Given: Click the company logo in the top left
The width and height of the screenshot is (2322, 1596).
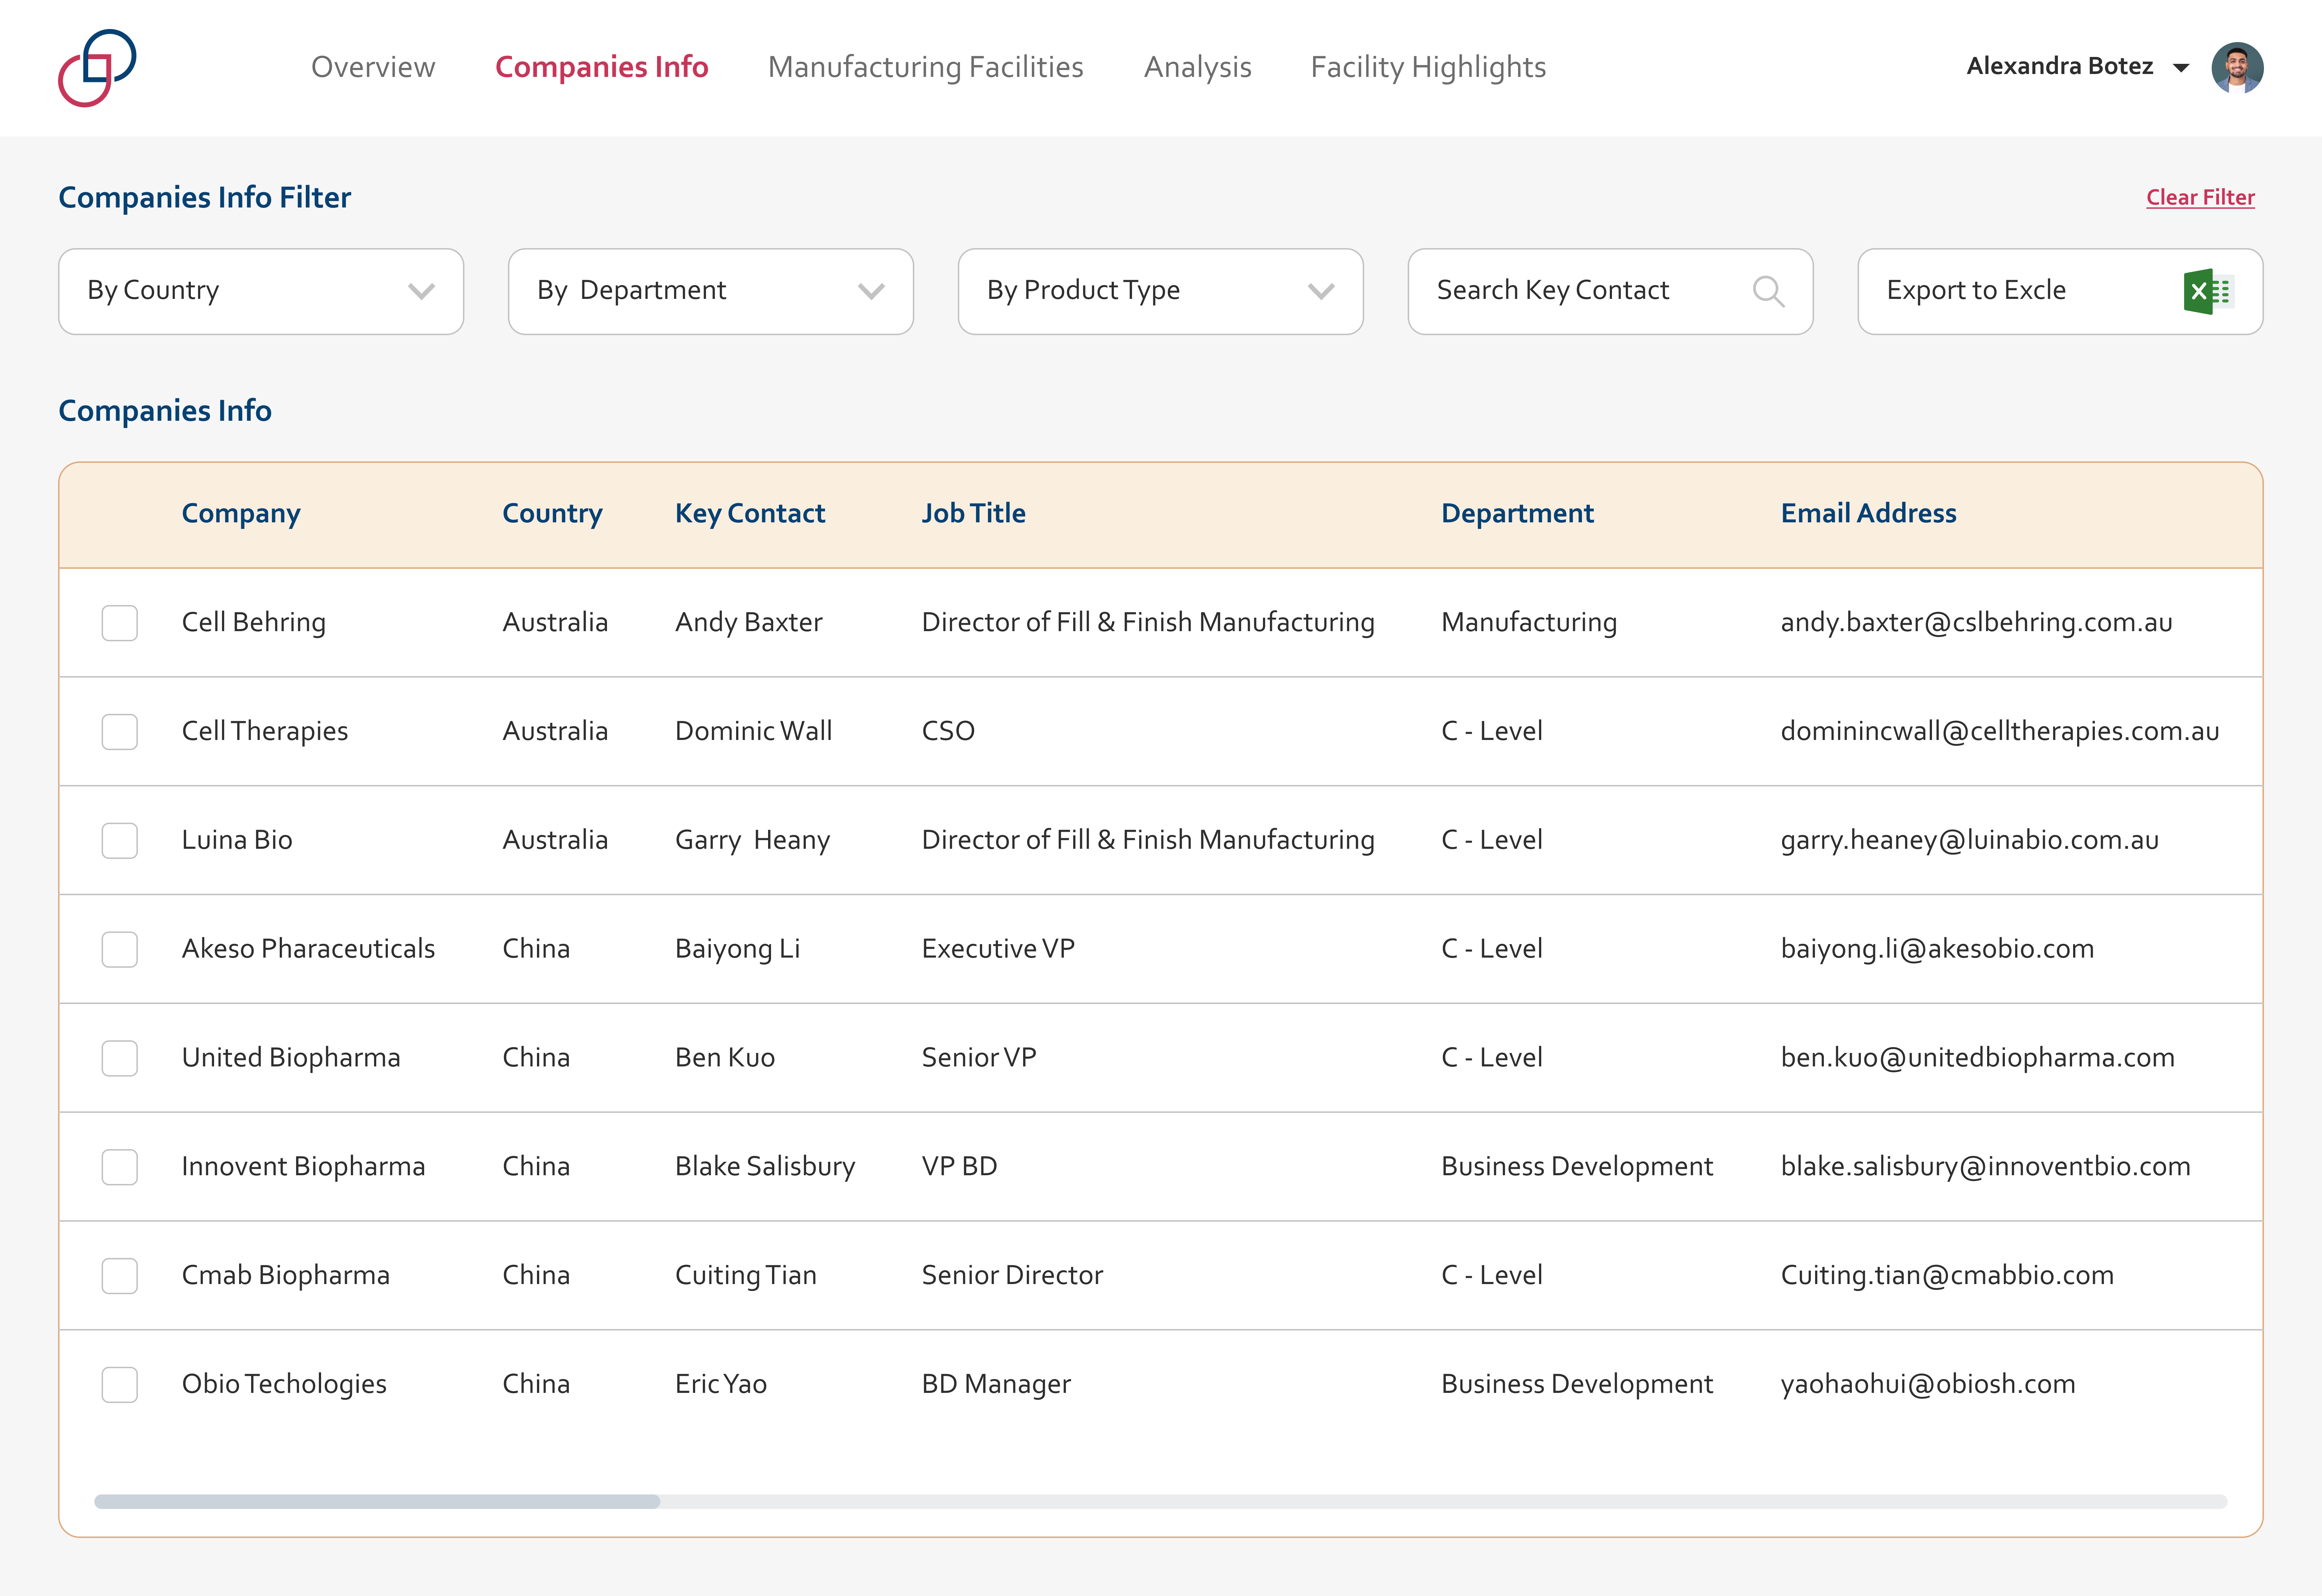Looking at the screenshot, I should (x=96, y=67).
